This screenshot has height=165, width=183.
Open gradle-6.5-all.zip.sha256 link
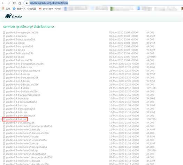(x=19, y=60)
